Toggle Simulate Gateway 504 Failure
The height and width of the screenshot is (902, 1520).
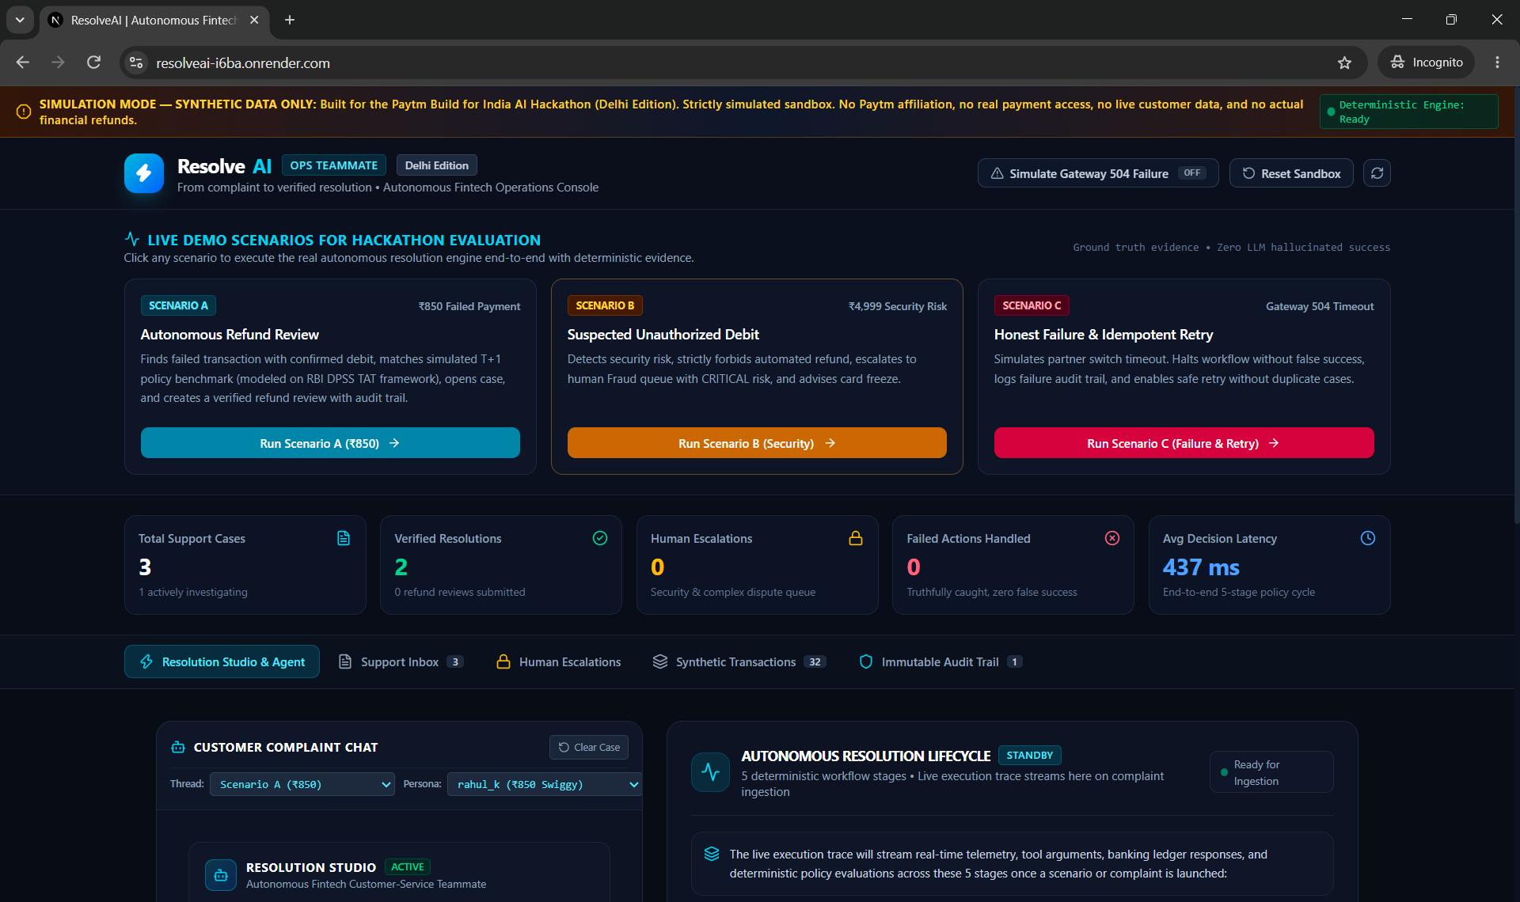pos(1098,173)
